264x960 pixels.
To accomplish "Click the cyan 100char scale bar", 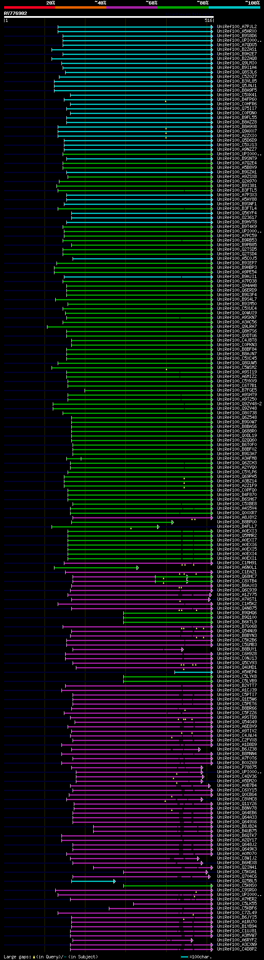I will point(184,957).
